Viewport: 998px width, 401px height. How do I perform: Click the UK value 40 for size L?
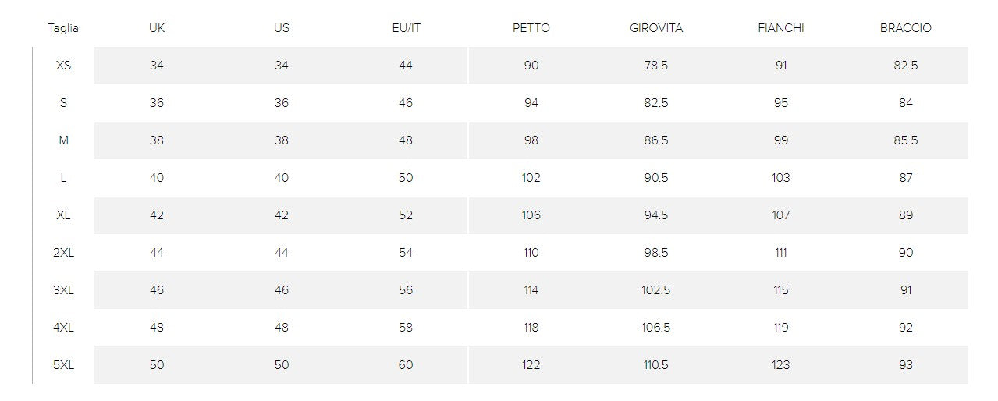pos(157,178)
